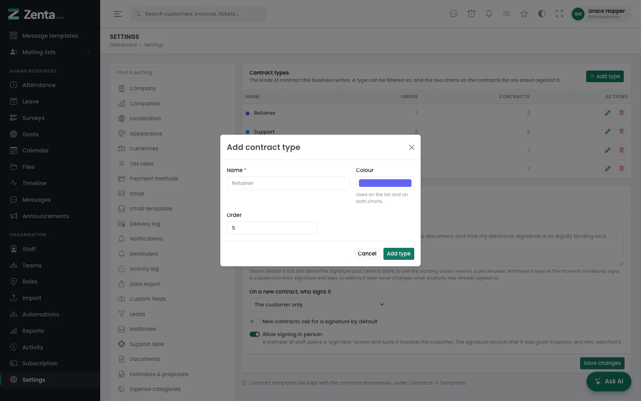Toggle New contracts ask for signature by default

(254, 322)
